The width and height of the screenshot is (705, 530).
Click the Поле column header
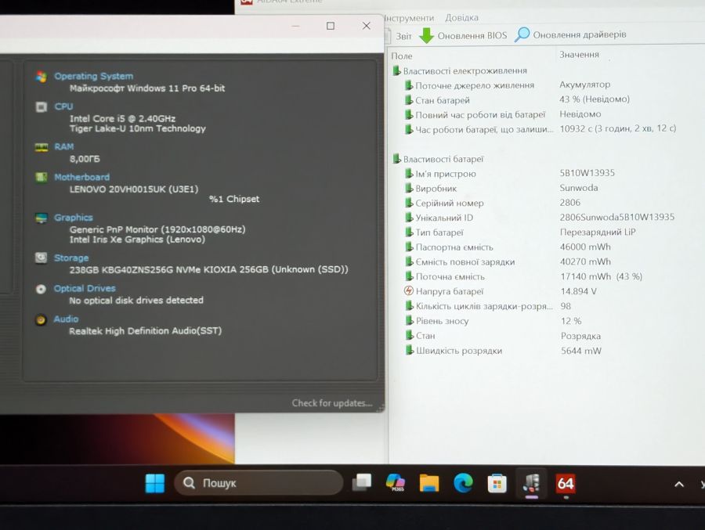[402, 56]
